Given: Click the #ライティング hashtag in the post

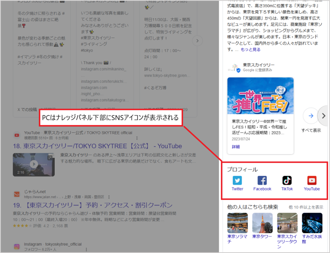Looking at the screenshot, I should pyautogui.click(x=94, y=44).
